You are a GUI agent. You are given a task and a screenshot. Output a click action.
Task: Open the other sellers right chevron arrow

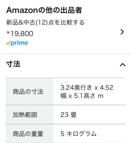[x=122, y=32]
